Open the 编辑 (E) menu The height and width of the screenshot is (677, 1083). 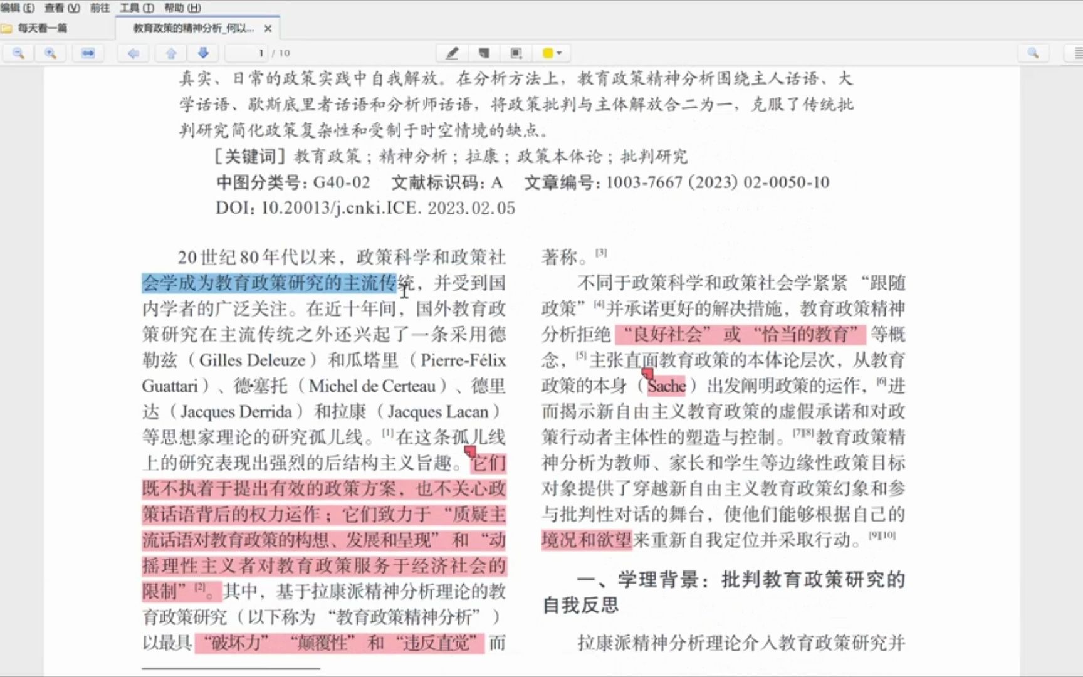click(x=18, y=8)
